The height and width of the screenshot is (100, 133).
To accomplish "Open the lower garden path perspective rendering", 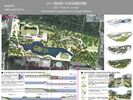I will click(120, 95).
